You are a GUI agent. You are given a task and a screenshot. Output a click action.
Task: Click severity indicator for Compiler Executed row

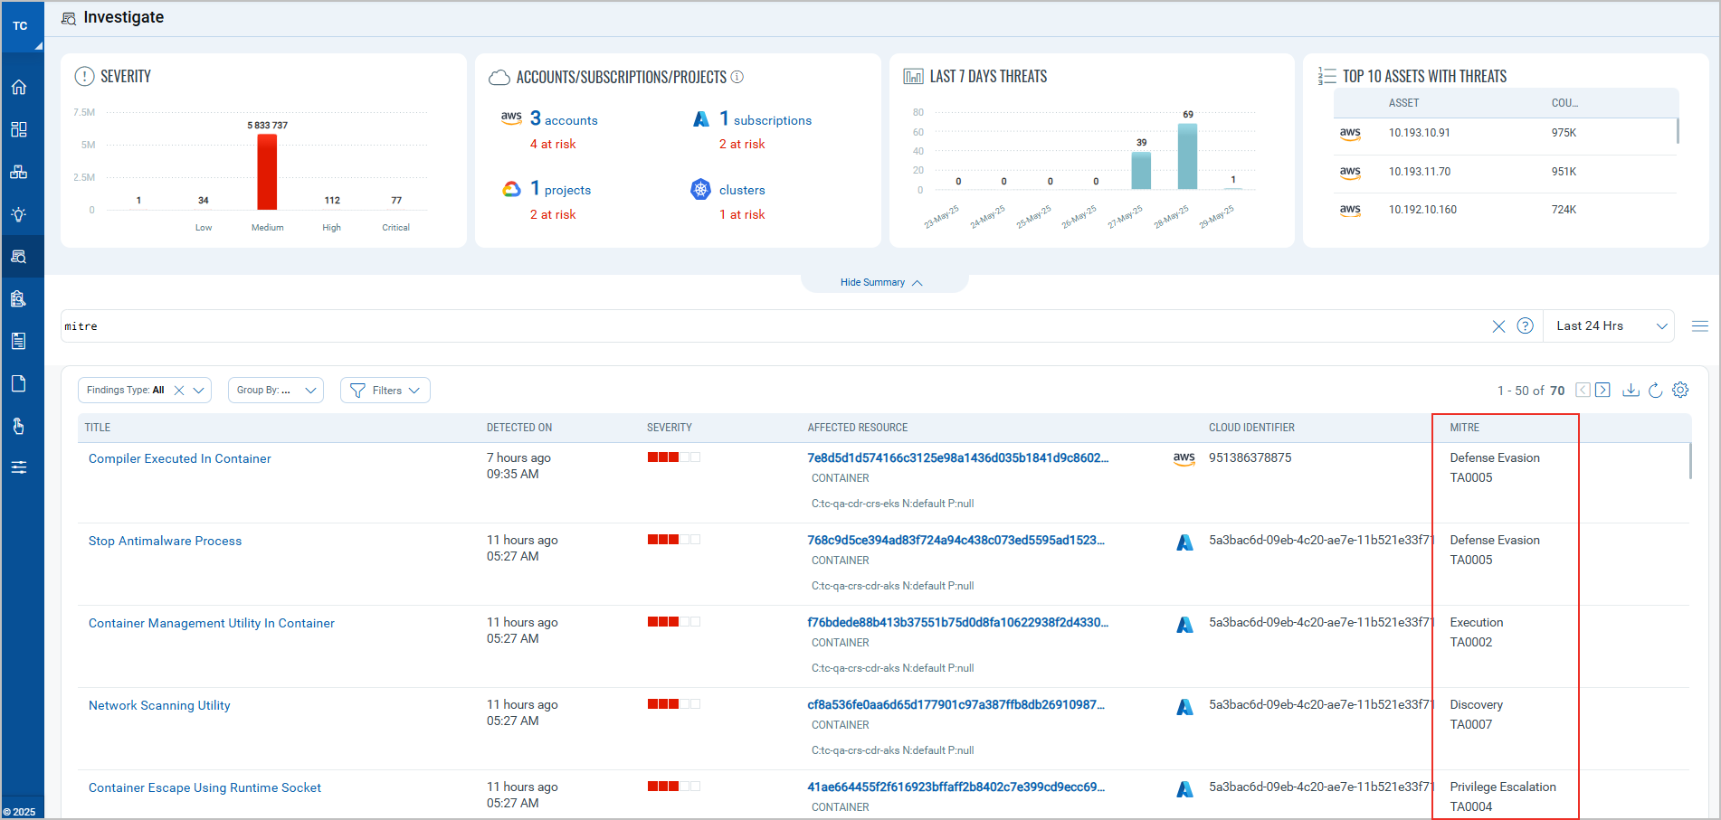(674, 457)
